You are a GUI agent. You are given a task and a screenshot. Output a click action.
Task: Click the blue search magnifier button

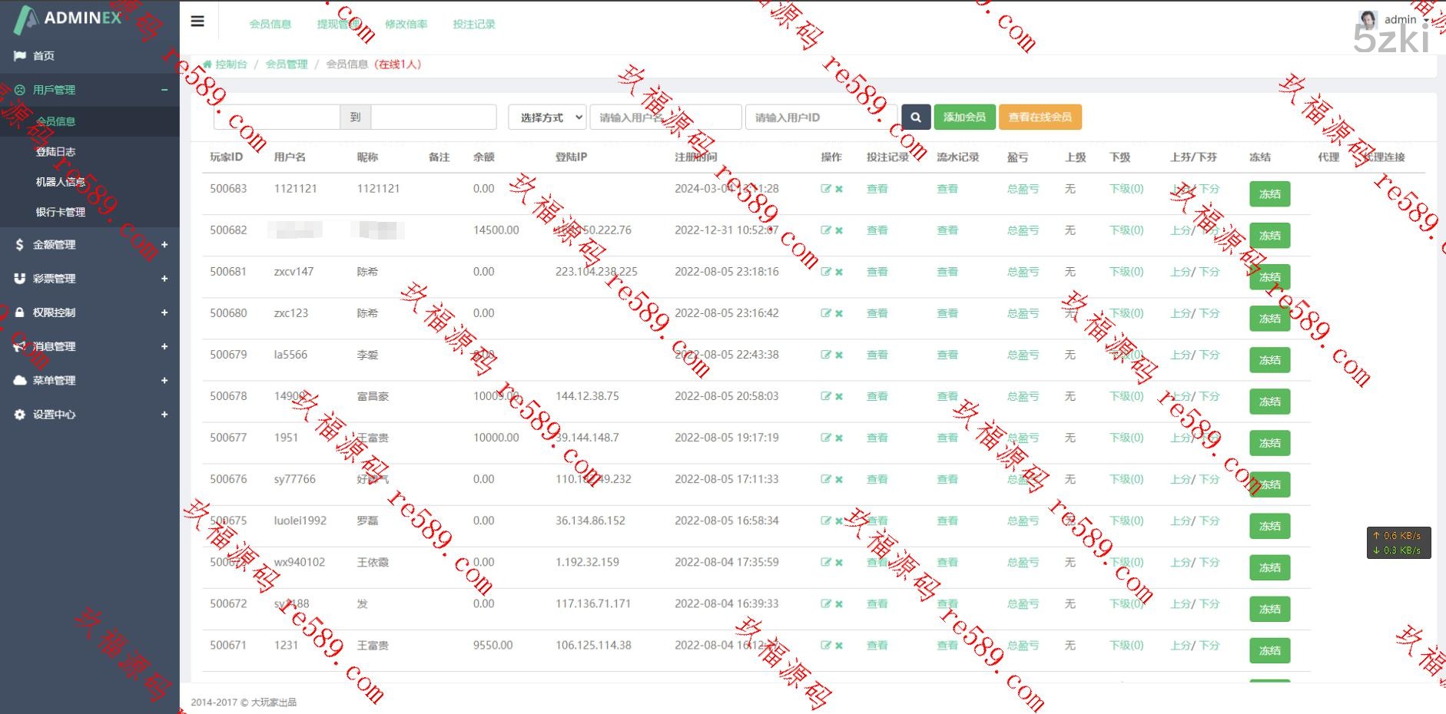915,117
